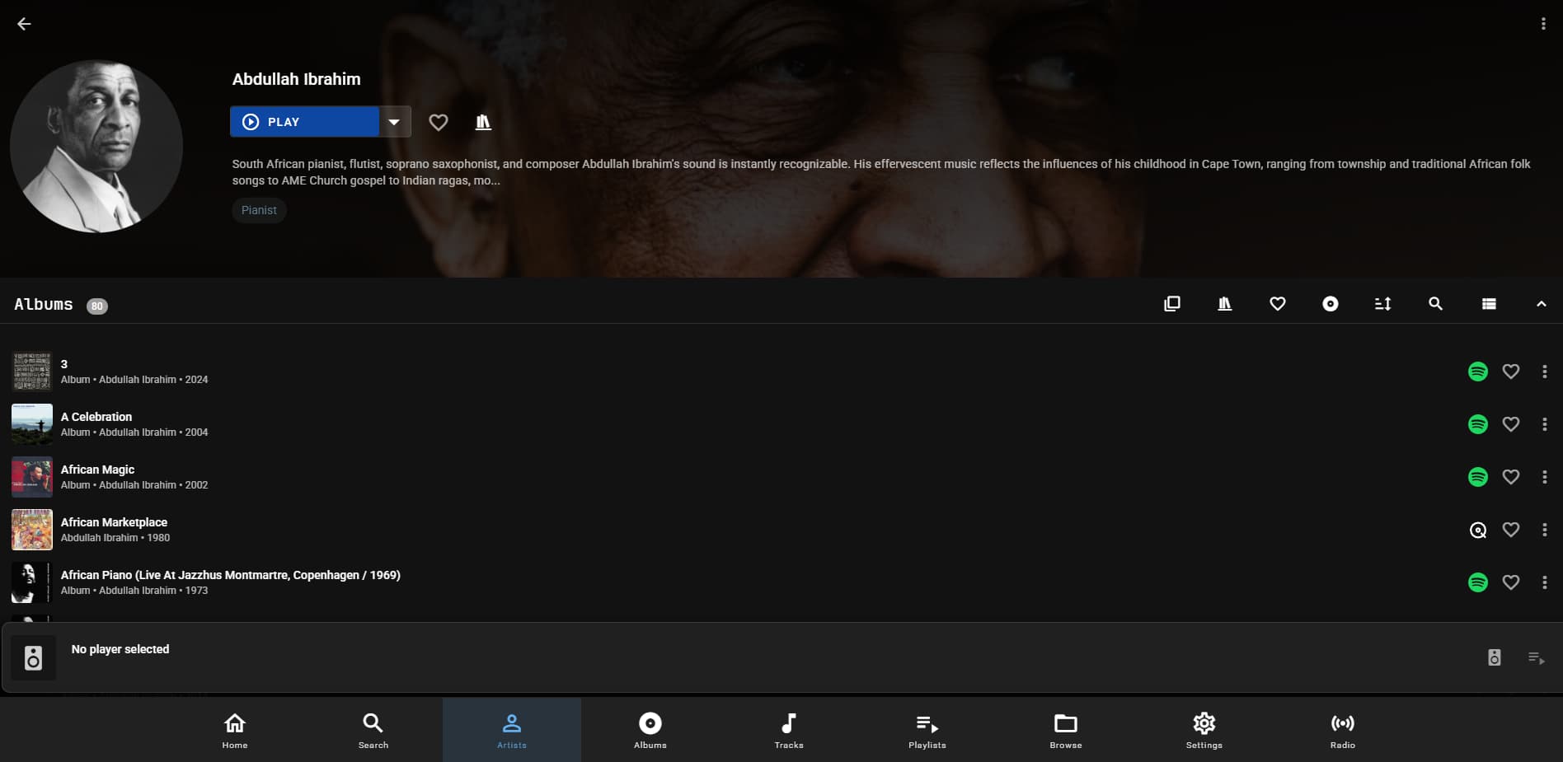Open the play queue icon
1563x762 pixels.
pos(1536,657)
